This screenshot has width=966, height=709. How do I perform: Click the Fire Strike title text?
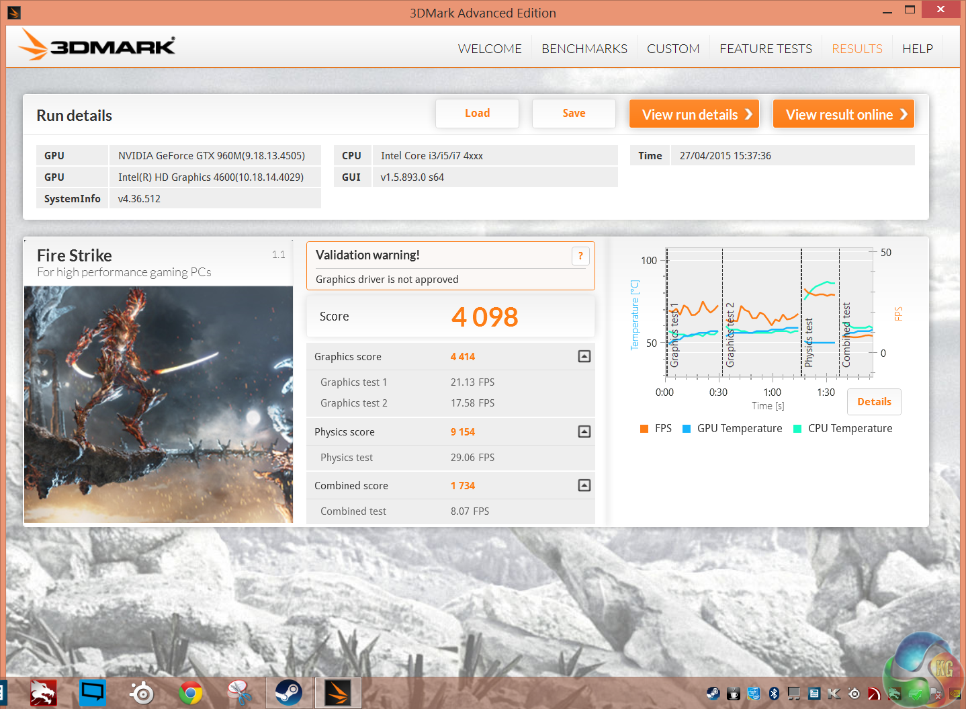75,255
